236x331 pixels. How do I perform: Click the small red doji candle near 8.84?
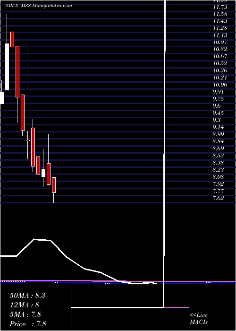point(28,140)
